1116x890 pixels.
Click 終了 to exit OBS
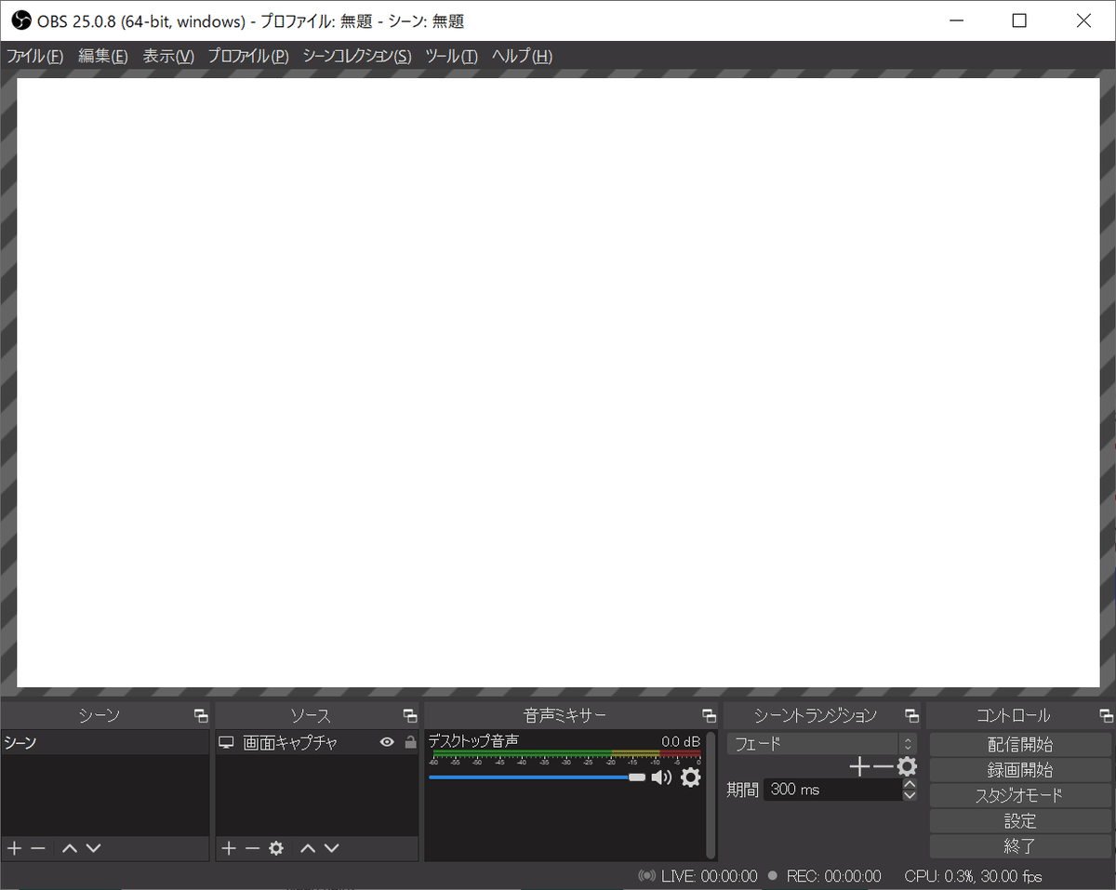tap(1020, 846)
